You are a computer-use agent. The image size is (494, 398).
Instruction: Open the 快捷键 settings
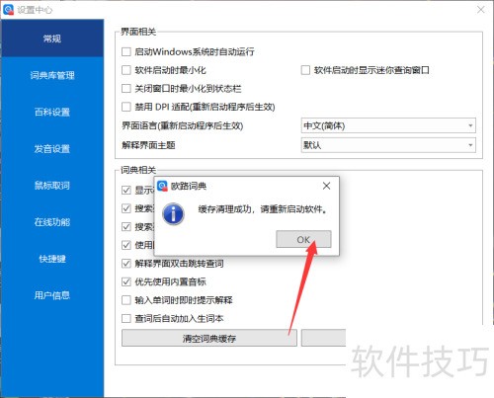coord(52,259)
